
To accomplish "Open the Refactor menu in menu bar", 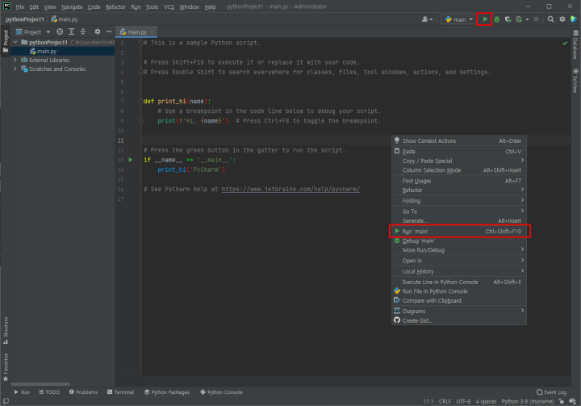I will (x=115, y=6).
